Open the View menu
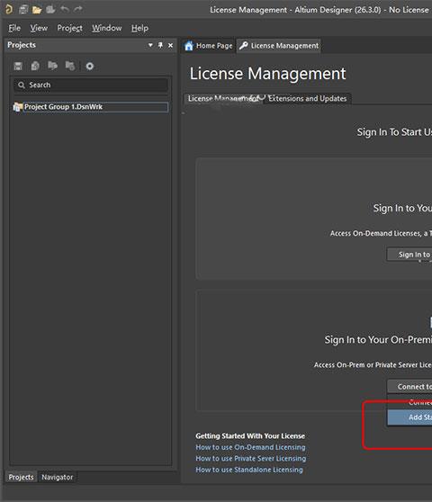Viewport: 432px width, 502px height. click(39, 28)
